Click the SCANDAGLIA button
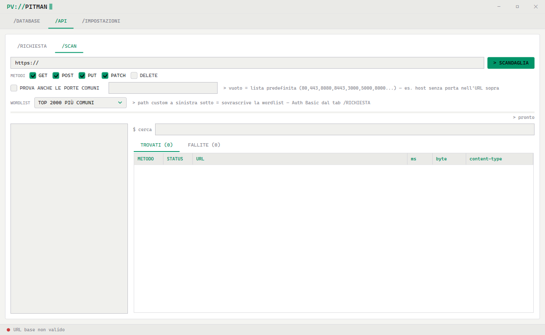This screenshot has width=545, height=335. (511, 63)
